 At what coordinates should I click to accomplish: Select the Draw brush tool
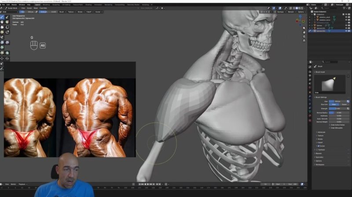tap(2, 17)
